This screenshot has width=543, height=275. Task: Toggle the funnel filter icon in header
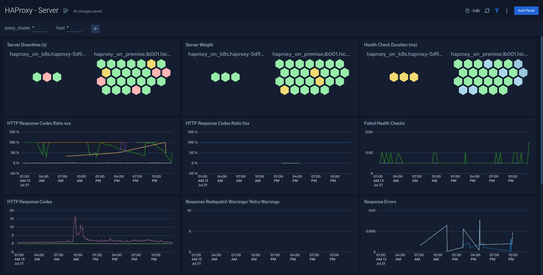click(x=497, y=11)
